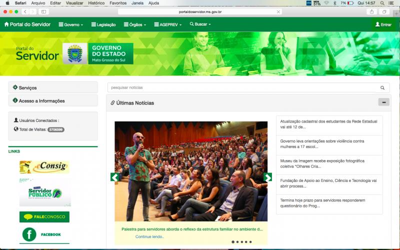Go back with Safari back arrow
400x250 pixels.
pyautogui.click(x=25, y=11)
